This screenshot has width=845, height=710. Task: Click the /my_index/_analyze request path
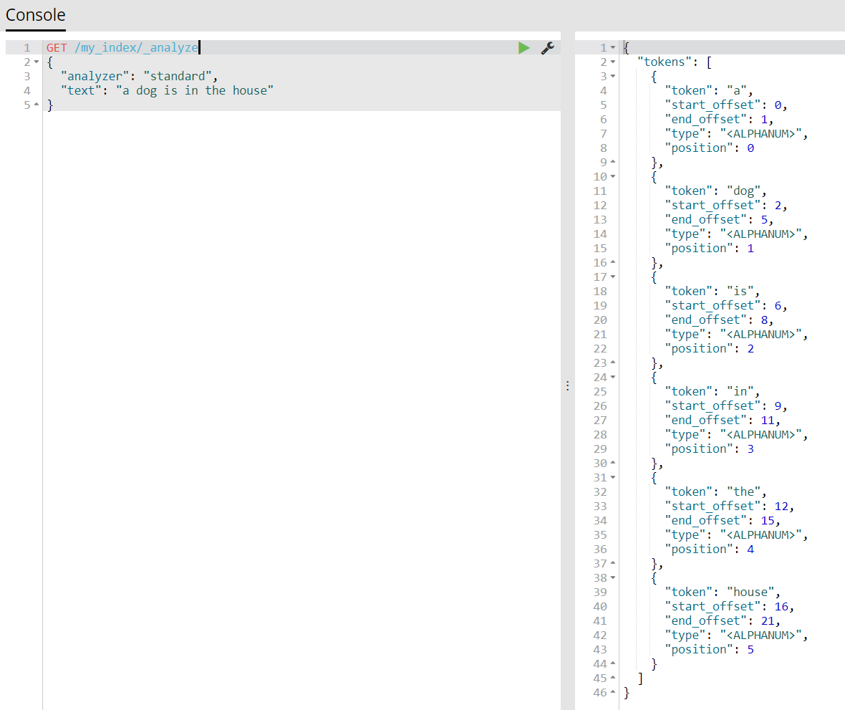point(136,48)
